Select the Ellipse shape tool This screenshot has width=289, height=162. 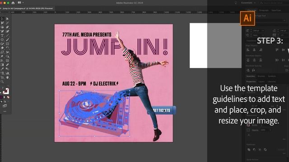click(x=2, y=40)
